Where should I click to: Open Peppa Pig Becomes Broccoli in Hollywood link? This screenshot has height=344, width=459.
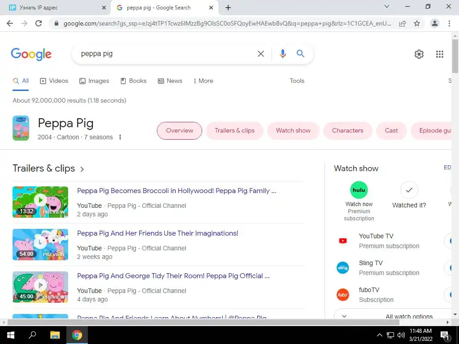coord(177,191)
